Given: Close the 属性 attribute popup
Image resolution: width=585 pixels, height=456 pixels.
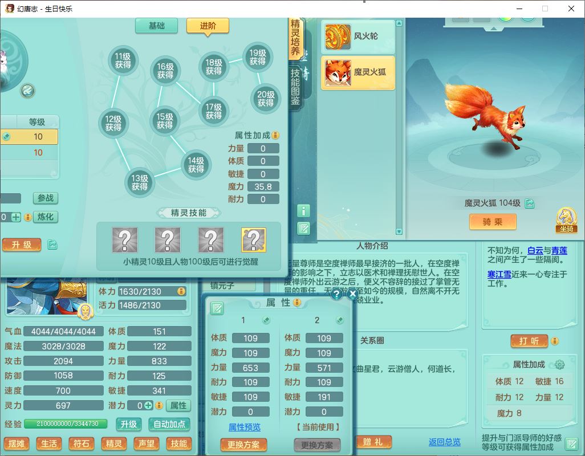Looking at the screenshot, I should [352, 294].
